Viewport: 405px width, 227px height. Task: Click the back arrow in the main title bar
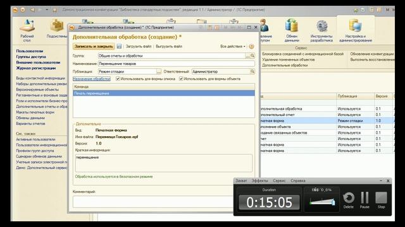[x=32, y=10]
